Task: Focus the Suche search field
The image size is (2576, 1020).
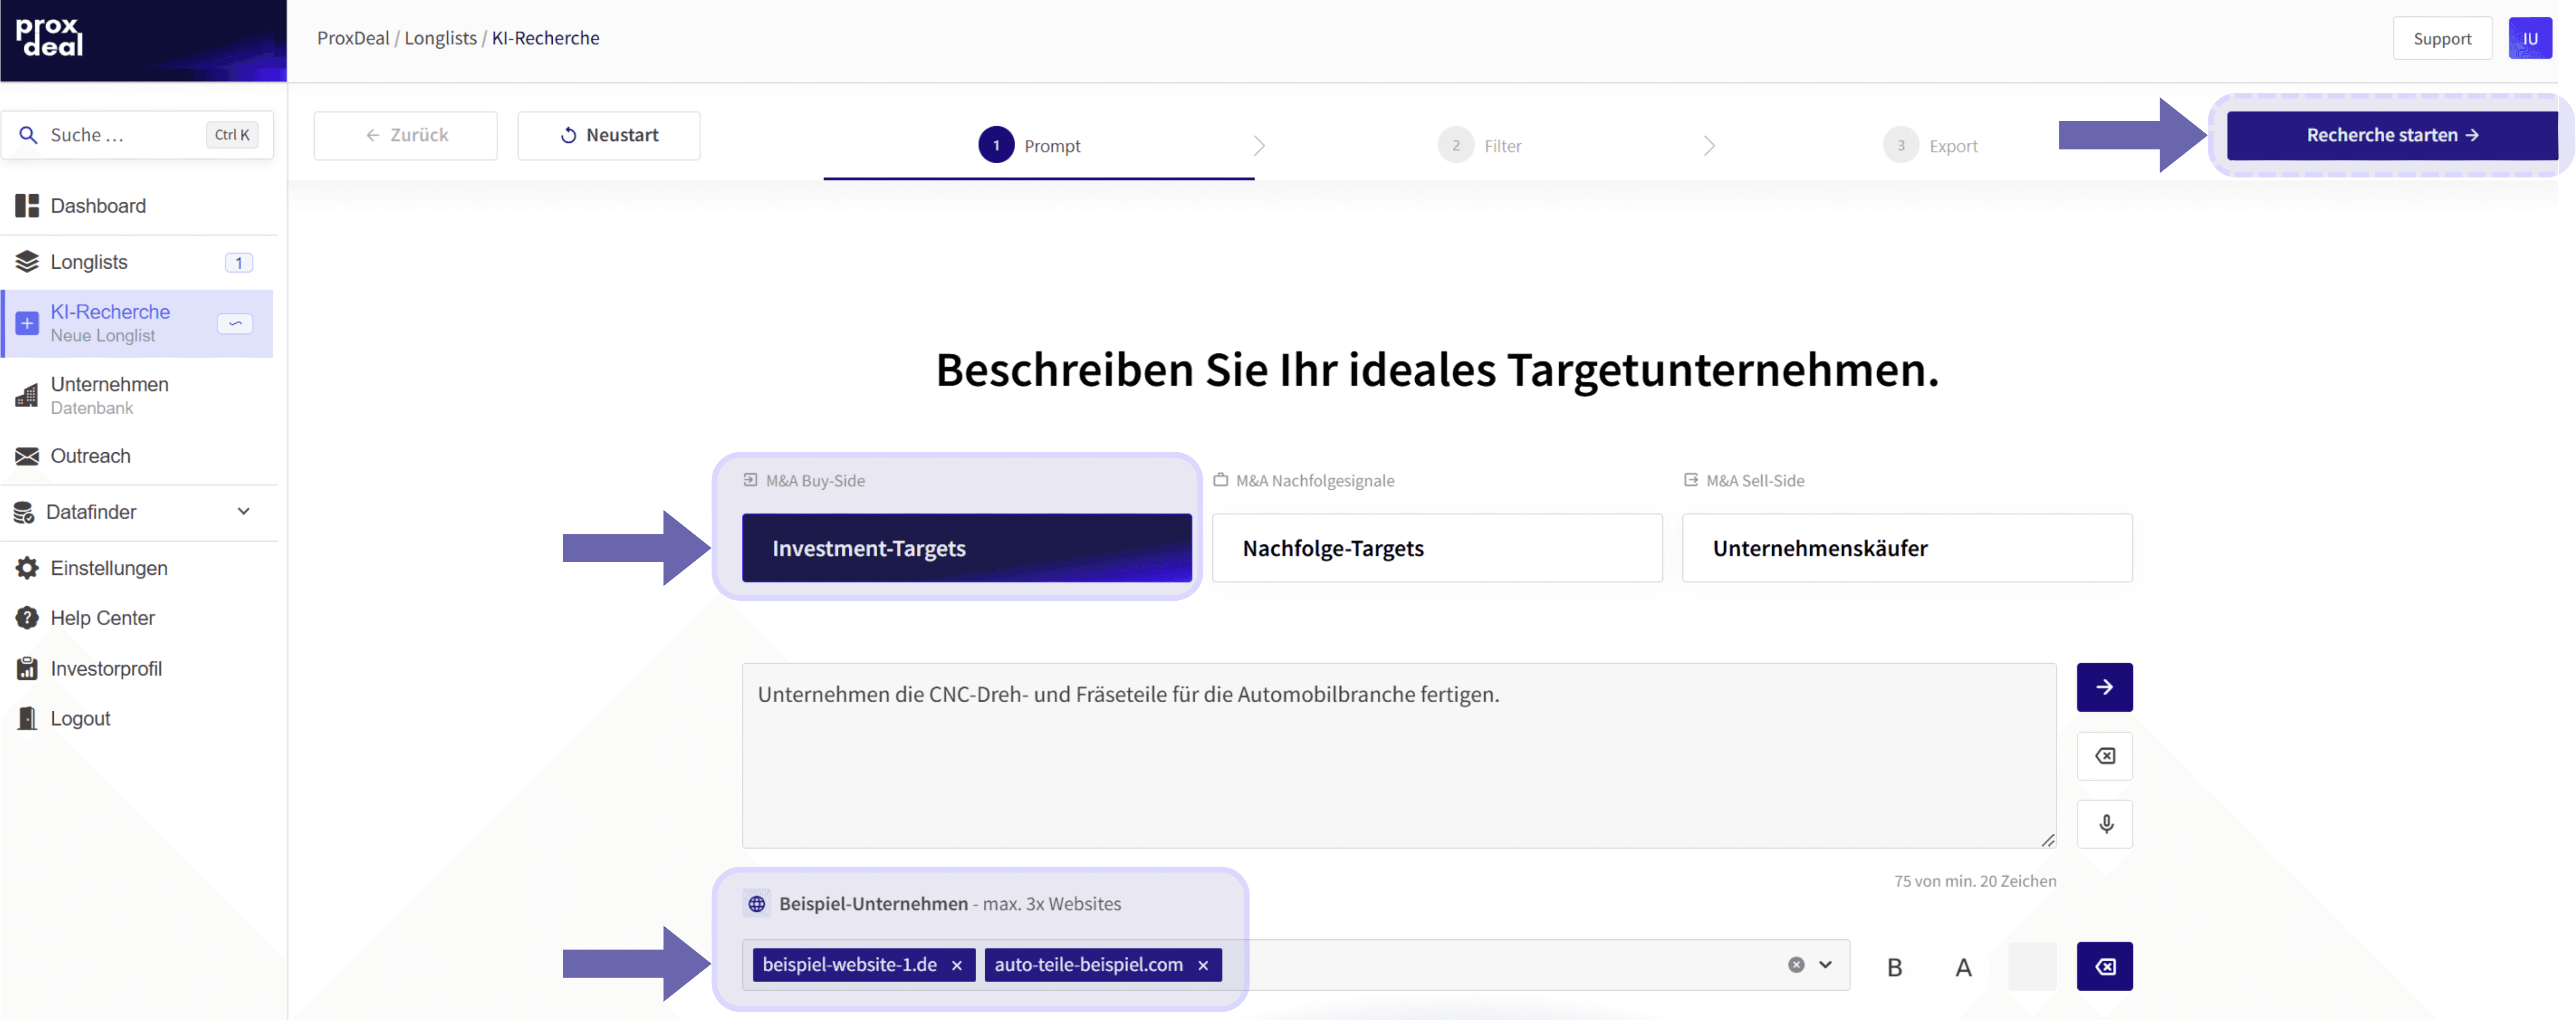Action: coord(137,135)
